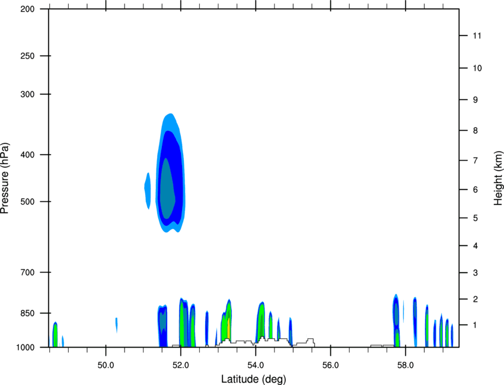Click the yellow contour core near latitude 53.3
Screen dimensions: 504x385
tap(228, 327)
